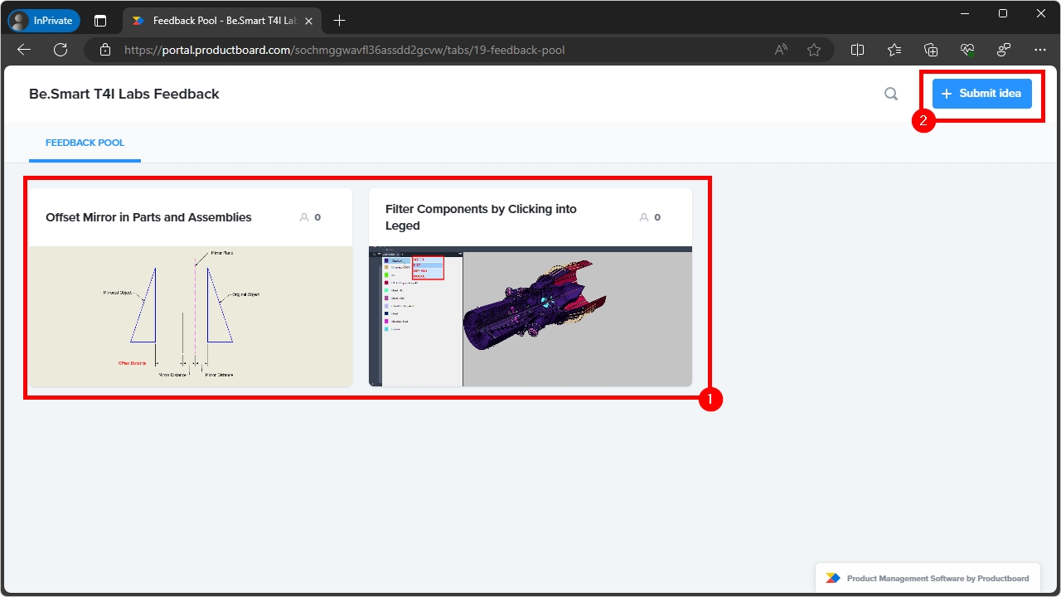
Task: Click the portal search magnifier icon
Action: tap(891, 94)
